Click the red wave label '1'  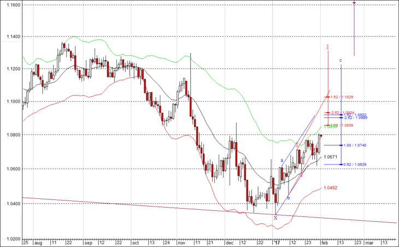coord(297,145)
